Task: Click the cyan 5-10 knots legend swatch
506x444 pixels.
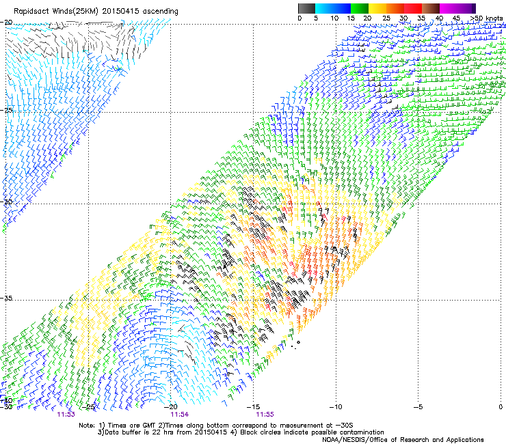Action: tap(324, 8)
